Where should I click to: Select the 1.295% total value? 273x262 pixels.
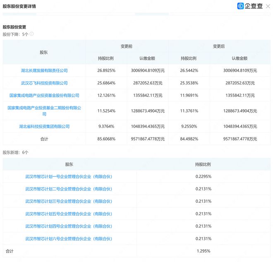point(204,251)
